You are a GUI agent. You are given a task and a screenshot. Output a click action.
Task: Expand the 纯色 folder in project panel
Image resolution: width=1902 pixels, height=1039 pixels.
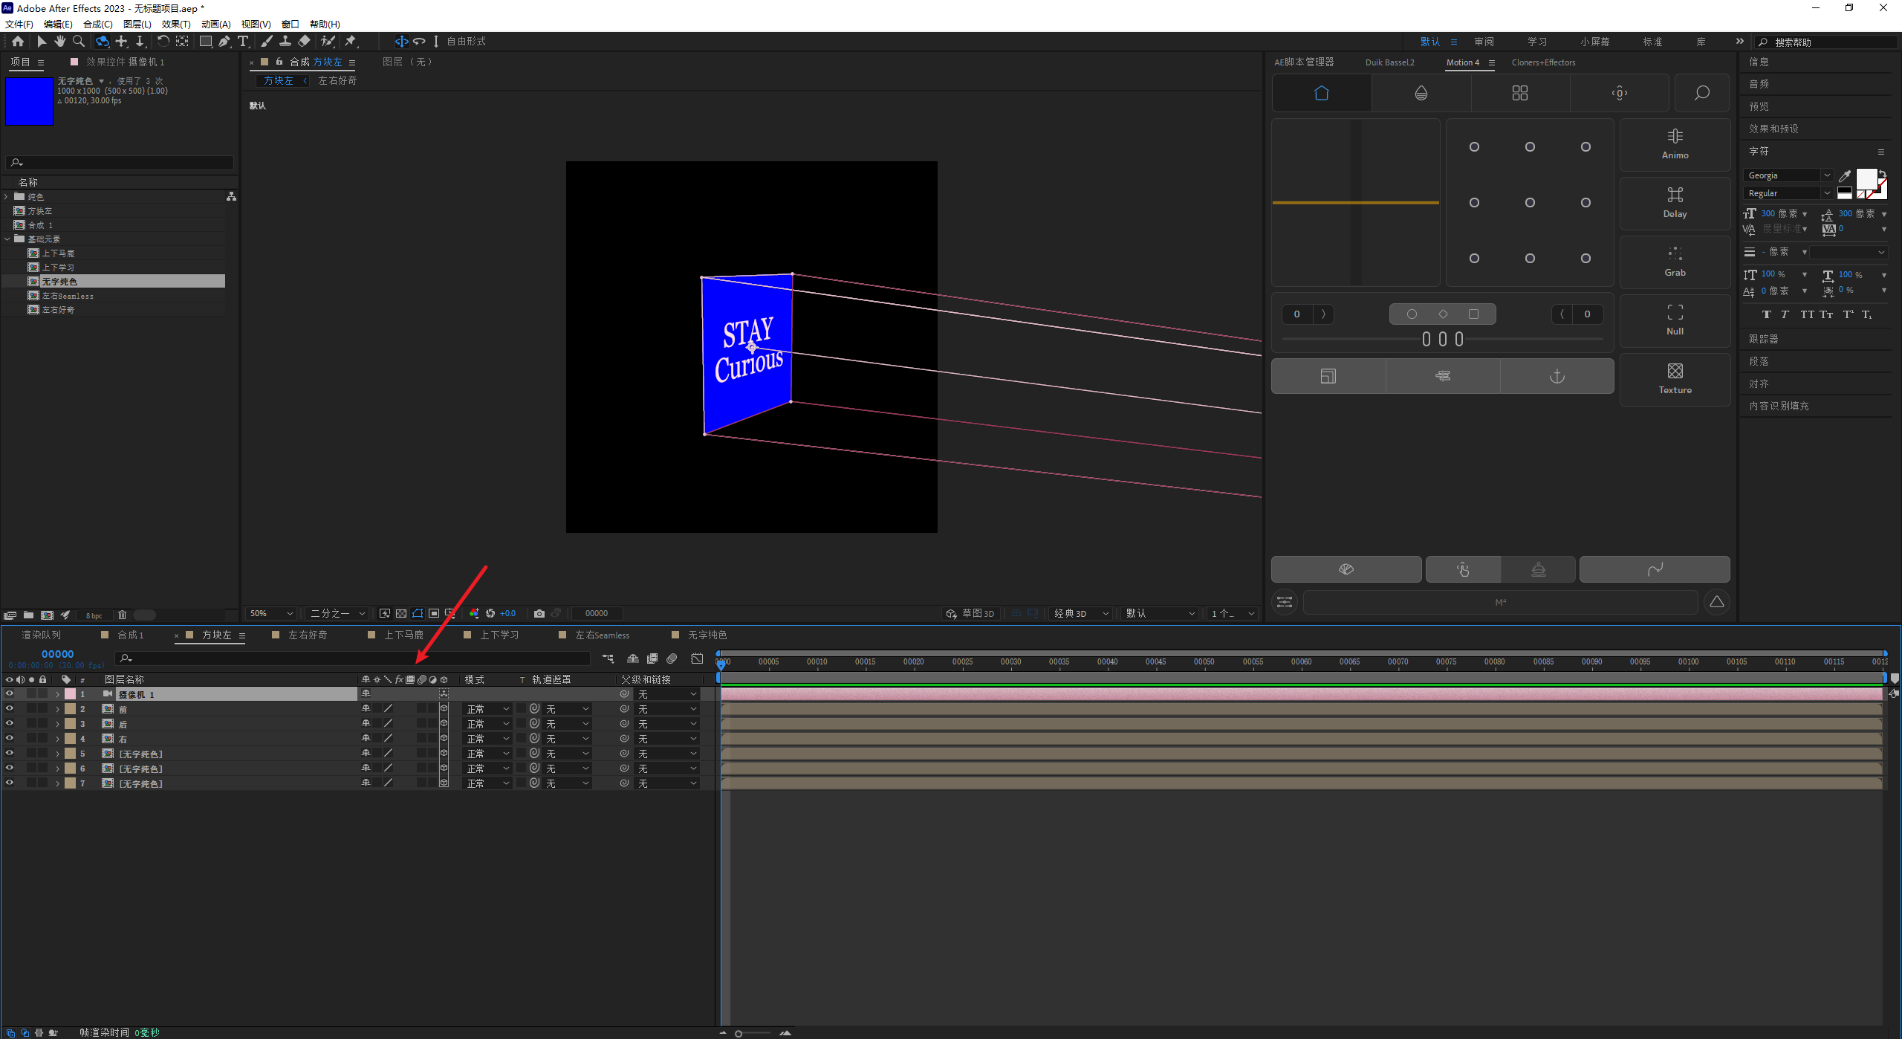(7, 197)
